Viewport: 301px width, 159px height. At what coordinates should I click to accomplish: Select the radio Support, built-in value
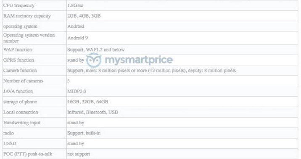point(84,133)
